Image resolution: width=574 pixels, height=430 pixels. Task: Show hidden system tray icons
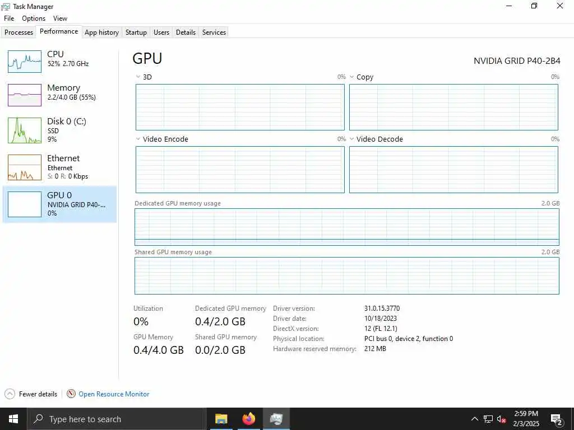pyautogui.click(x=474, y=419)
